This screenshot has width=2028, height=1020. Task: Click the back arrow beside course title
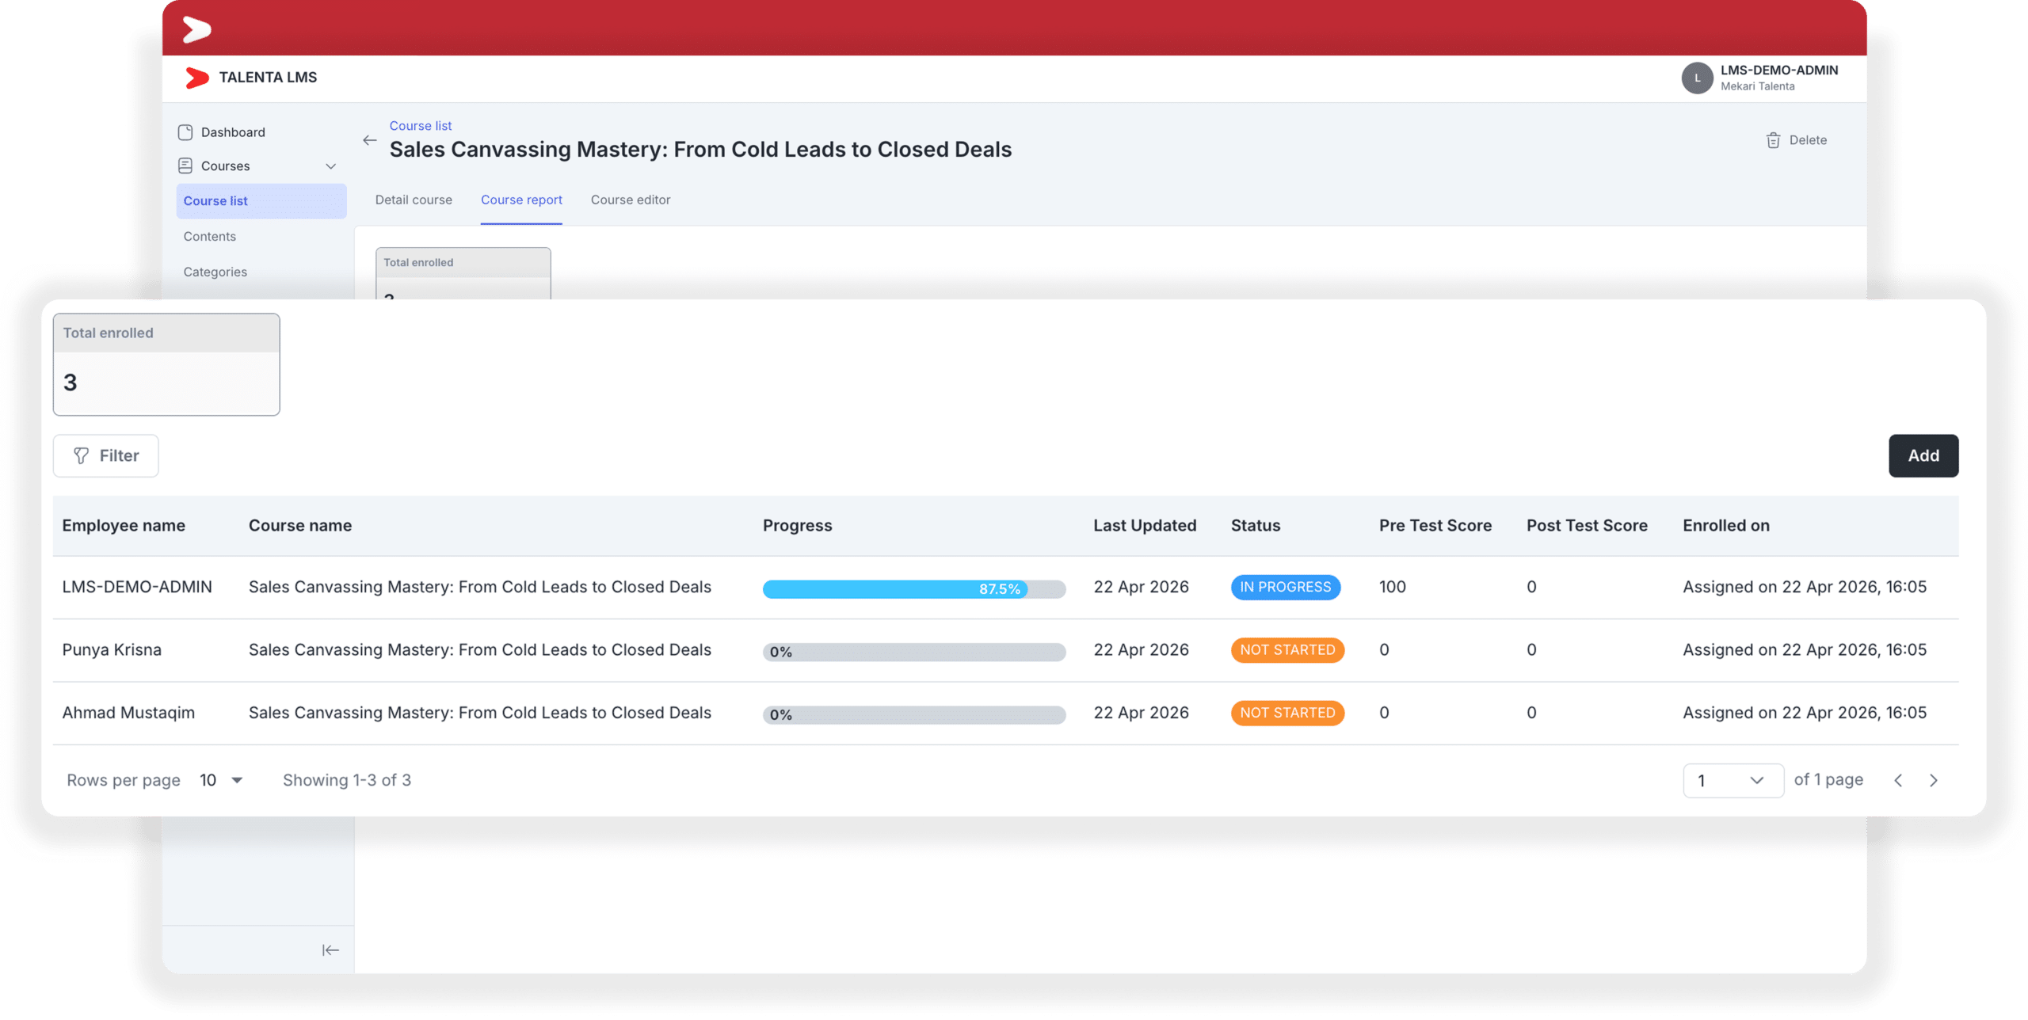pos(369,141)
